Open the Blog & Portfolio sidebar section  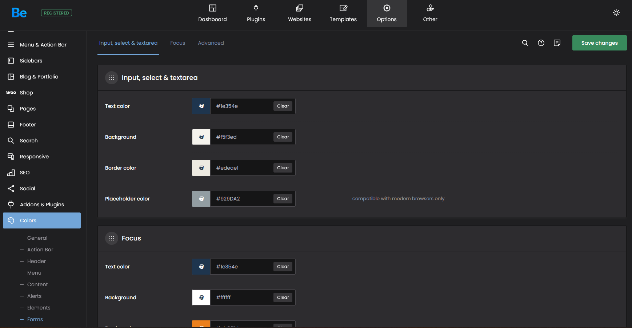39,77
